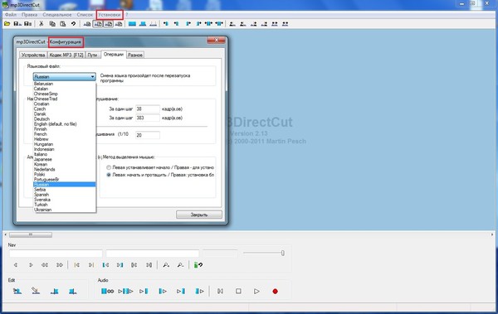The width and height of the screenshot is (498, 314).
Task: Click the Закрыть button in dialog
Action: click(199, 215)
